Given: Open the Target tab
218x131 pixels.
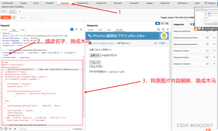Looking at the screenshot, I should [23, 3].
